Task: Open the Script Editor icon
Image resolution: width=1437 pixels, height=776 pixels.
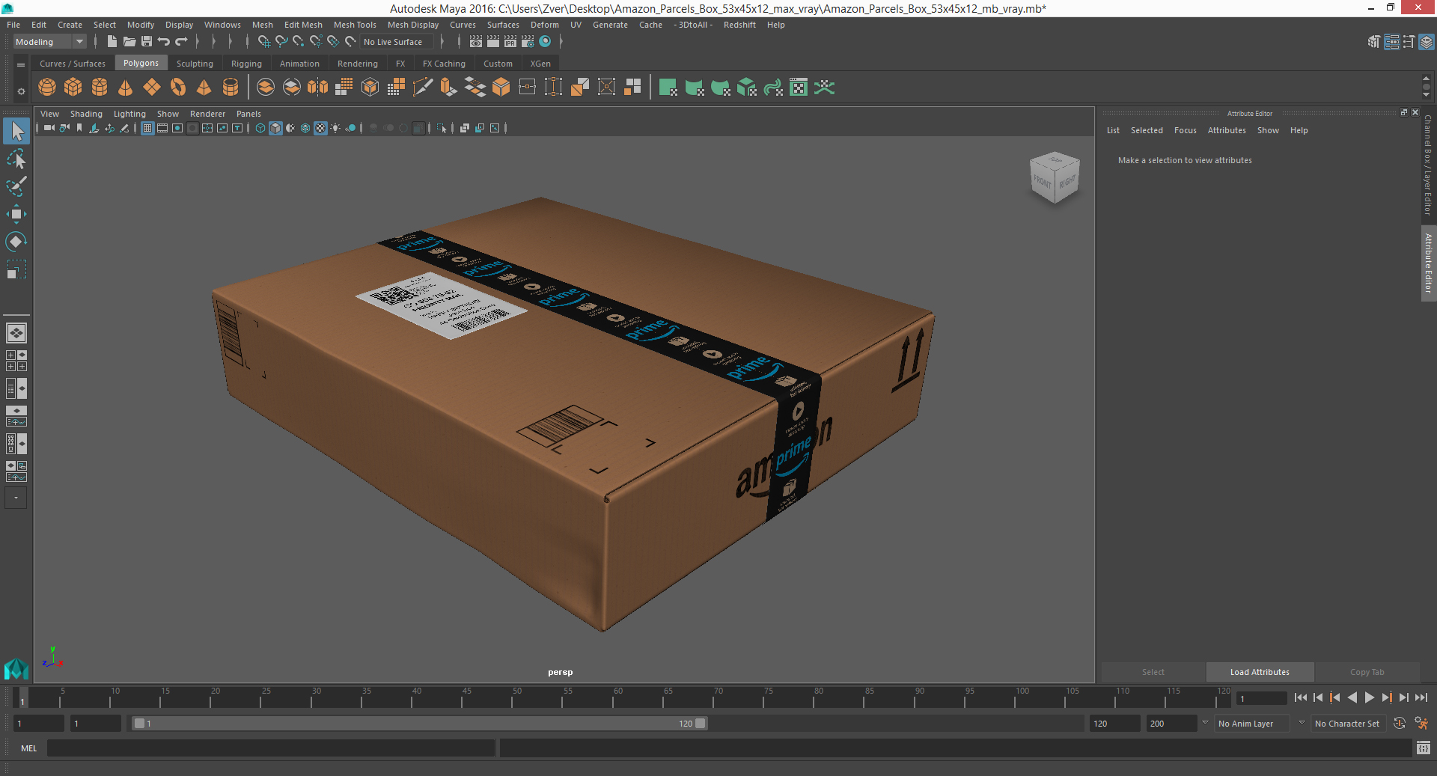Action: [1424, 748]
